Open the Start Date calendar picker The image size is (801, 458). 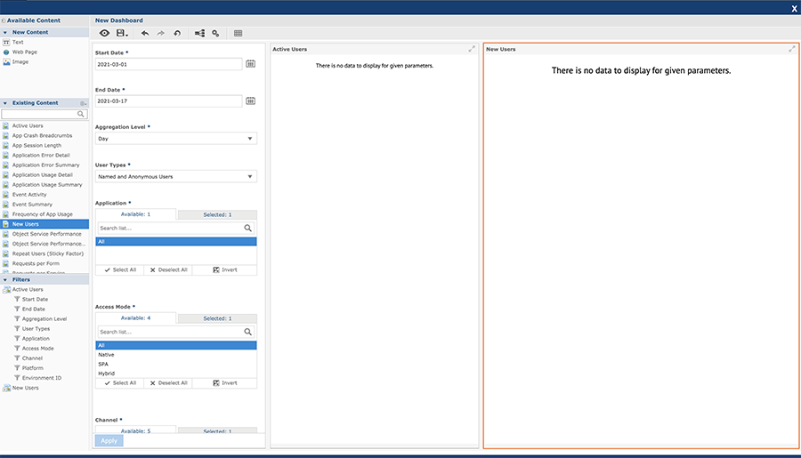point(250,64)
